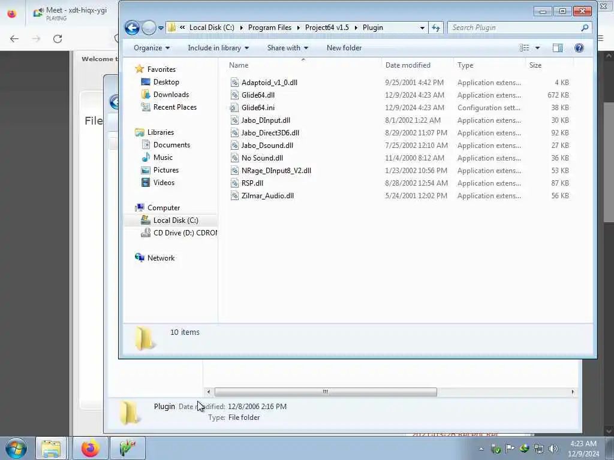Select Zilmar_Audio.dll file name

[267, 196]
